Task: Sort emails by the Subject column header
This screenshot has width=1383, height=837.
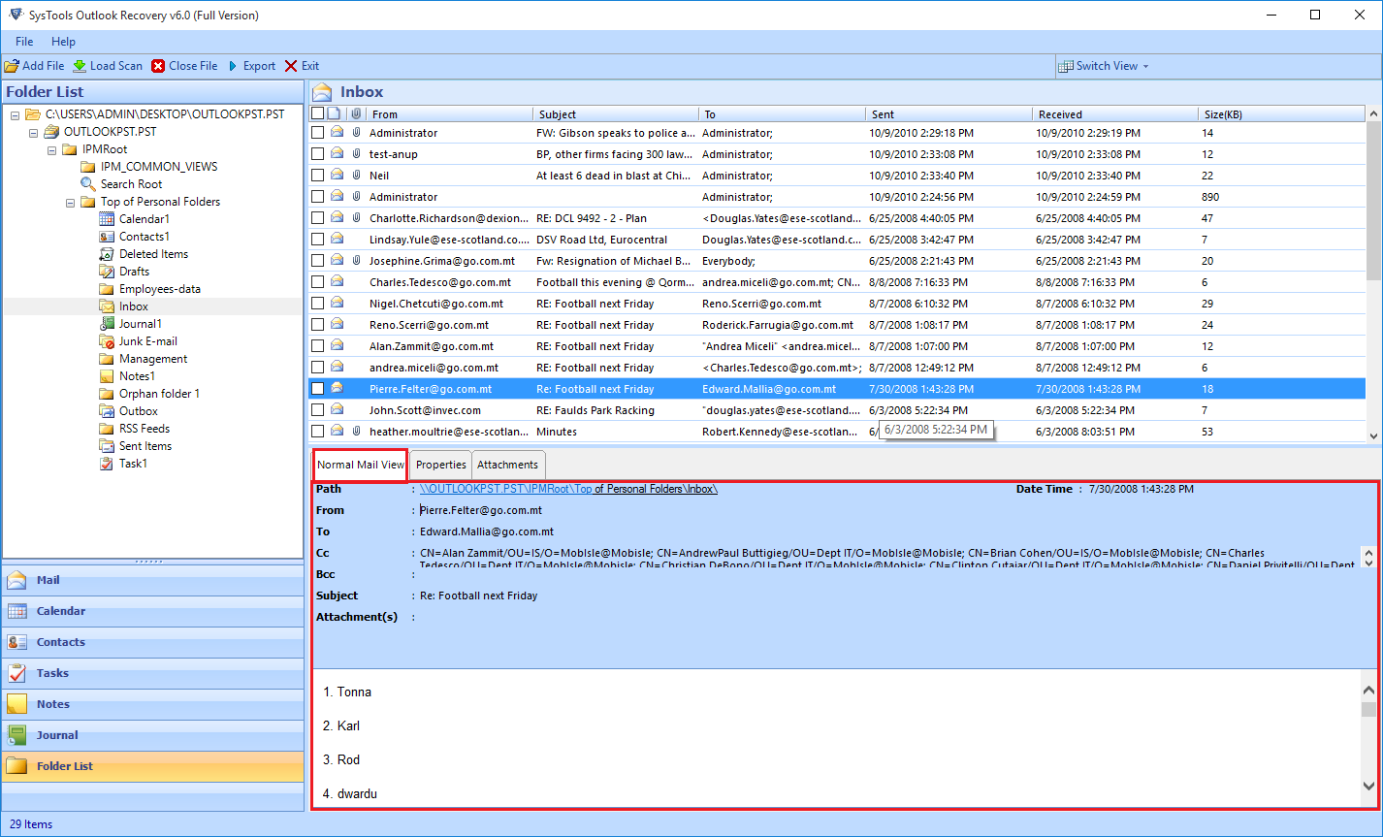Action: coord(615,114)
